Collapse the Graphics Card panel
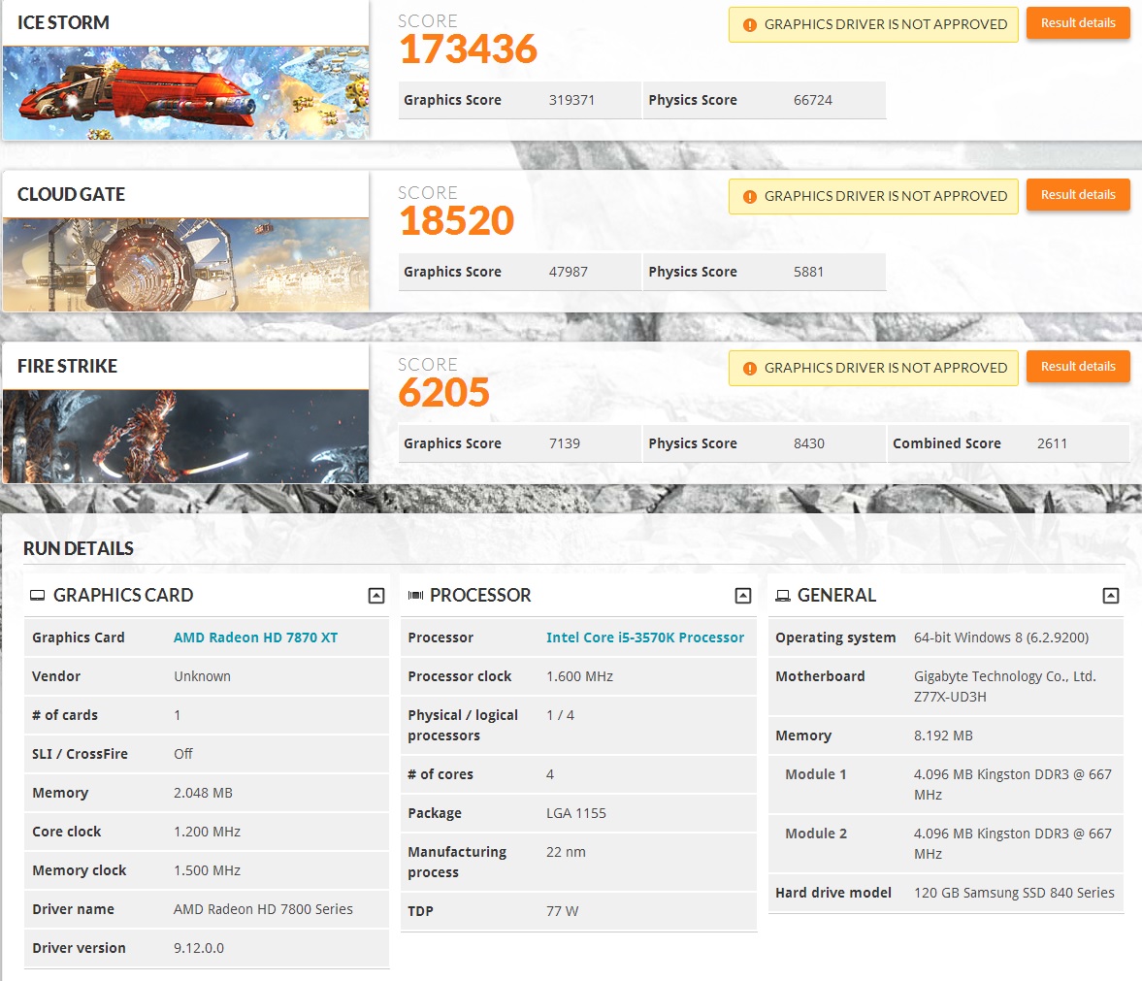The width and height of the screenshot is (1142, 981). click(375, 596)
